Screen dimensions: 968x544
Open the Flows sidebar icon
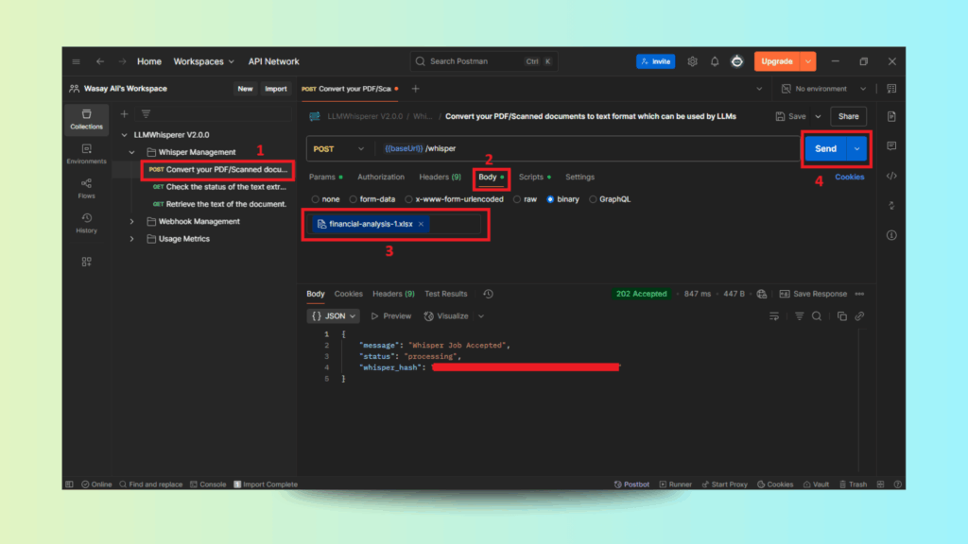point(86,188)
